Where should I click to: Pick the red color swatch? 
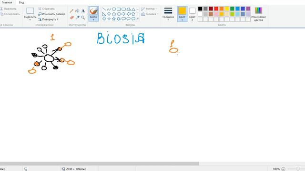pyautogui.click(x=216, y=9)
